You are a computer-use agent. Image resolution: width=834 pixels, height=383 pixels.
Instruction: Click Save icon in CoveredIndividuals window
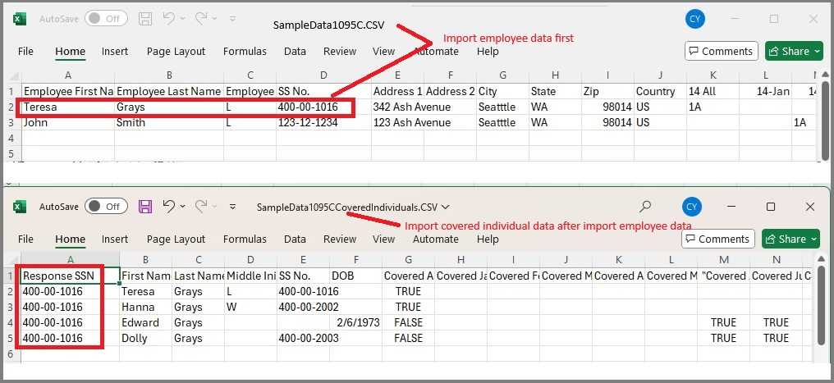(x=145, y=207)
